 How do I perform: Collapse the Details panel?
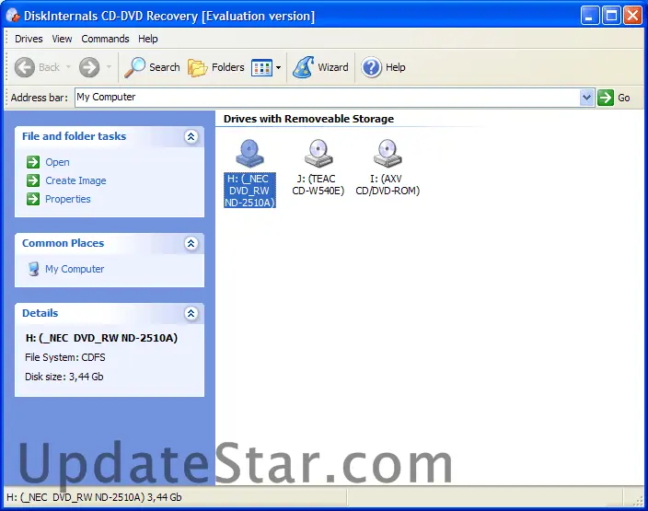pos(191,313)
